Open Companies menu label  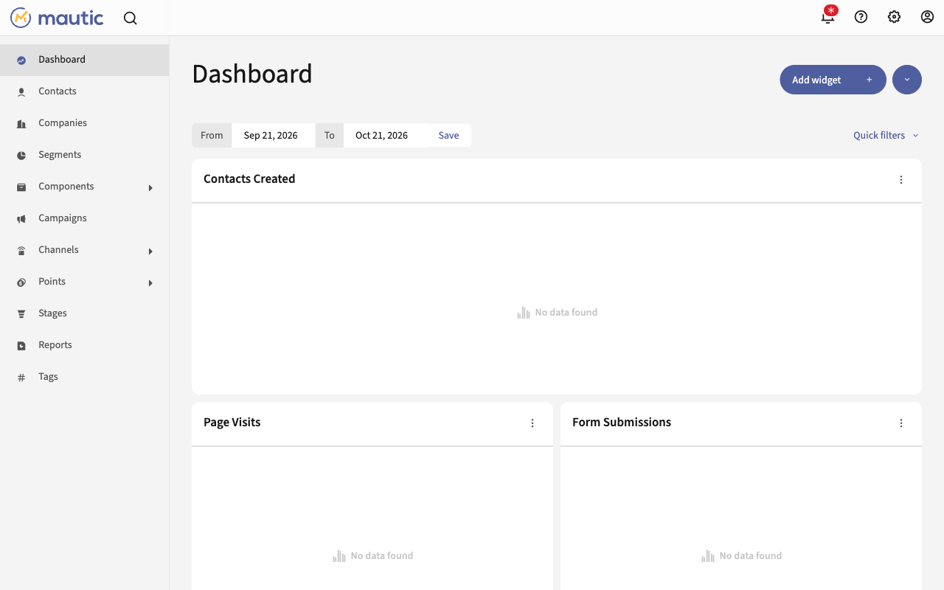(63, 123)
